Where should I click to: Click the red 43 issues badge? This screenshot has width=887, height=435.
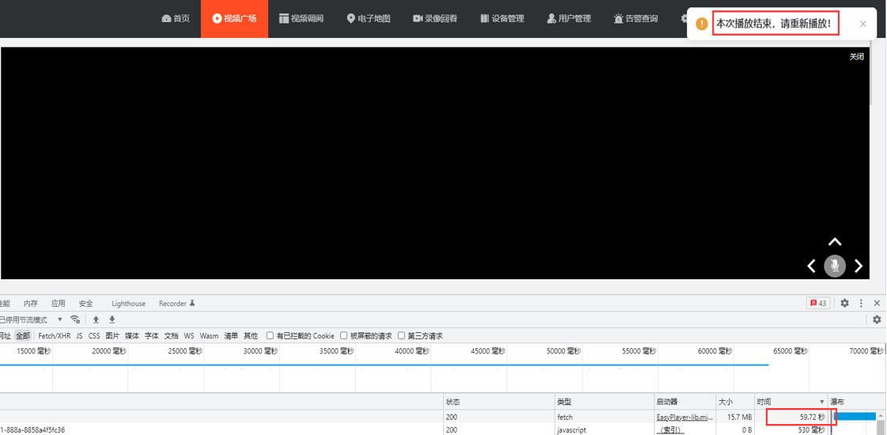point(818,303)
